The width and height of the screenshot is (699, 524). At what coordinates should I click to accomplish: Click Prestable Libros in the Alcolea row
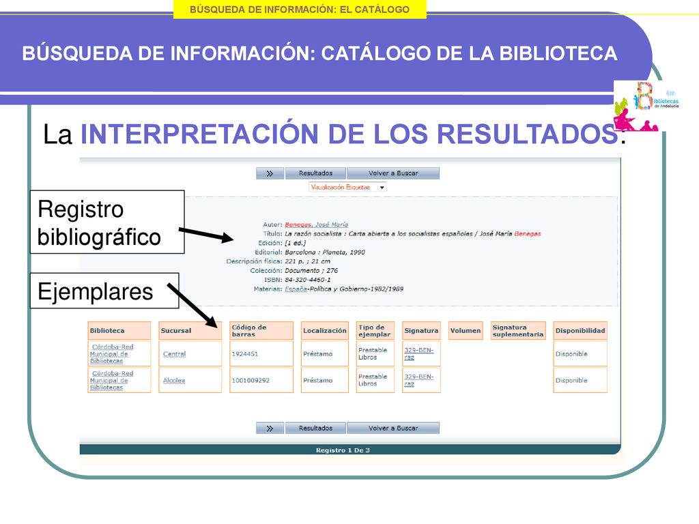coord(375,381)
